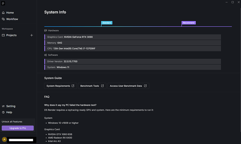
Task: Select the CPU i7-13700KF row
Action: [133, 49]
